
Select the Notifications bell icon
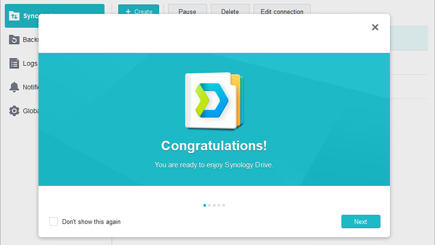tap(15, 87)
